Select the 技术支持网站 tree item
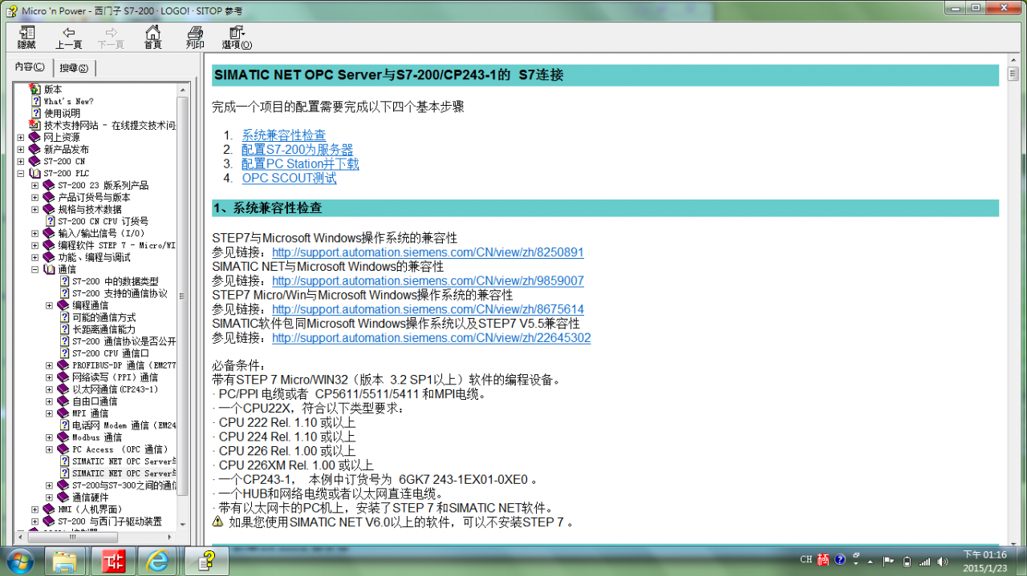 point(110,125)
